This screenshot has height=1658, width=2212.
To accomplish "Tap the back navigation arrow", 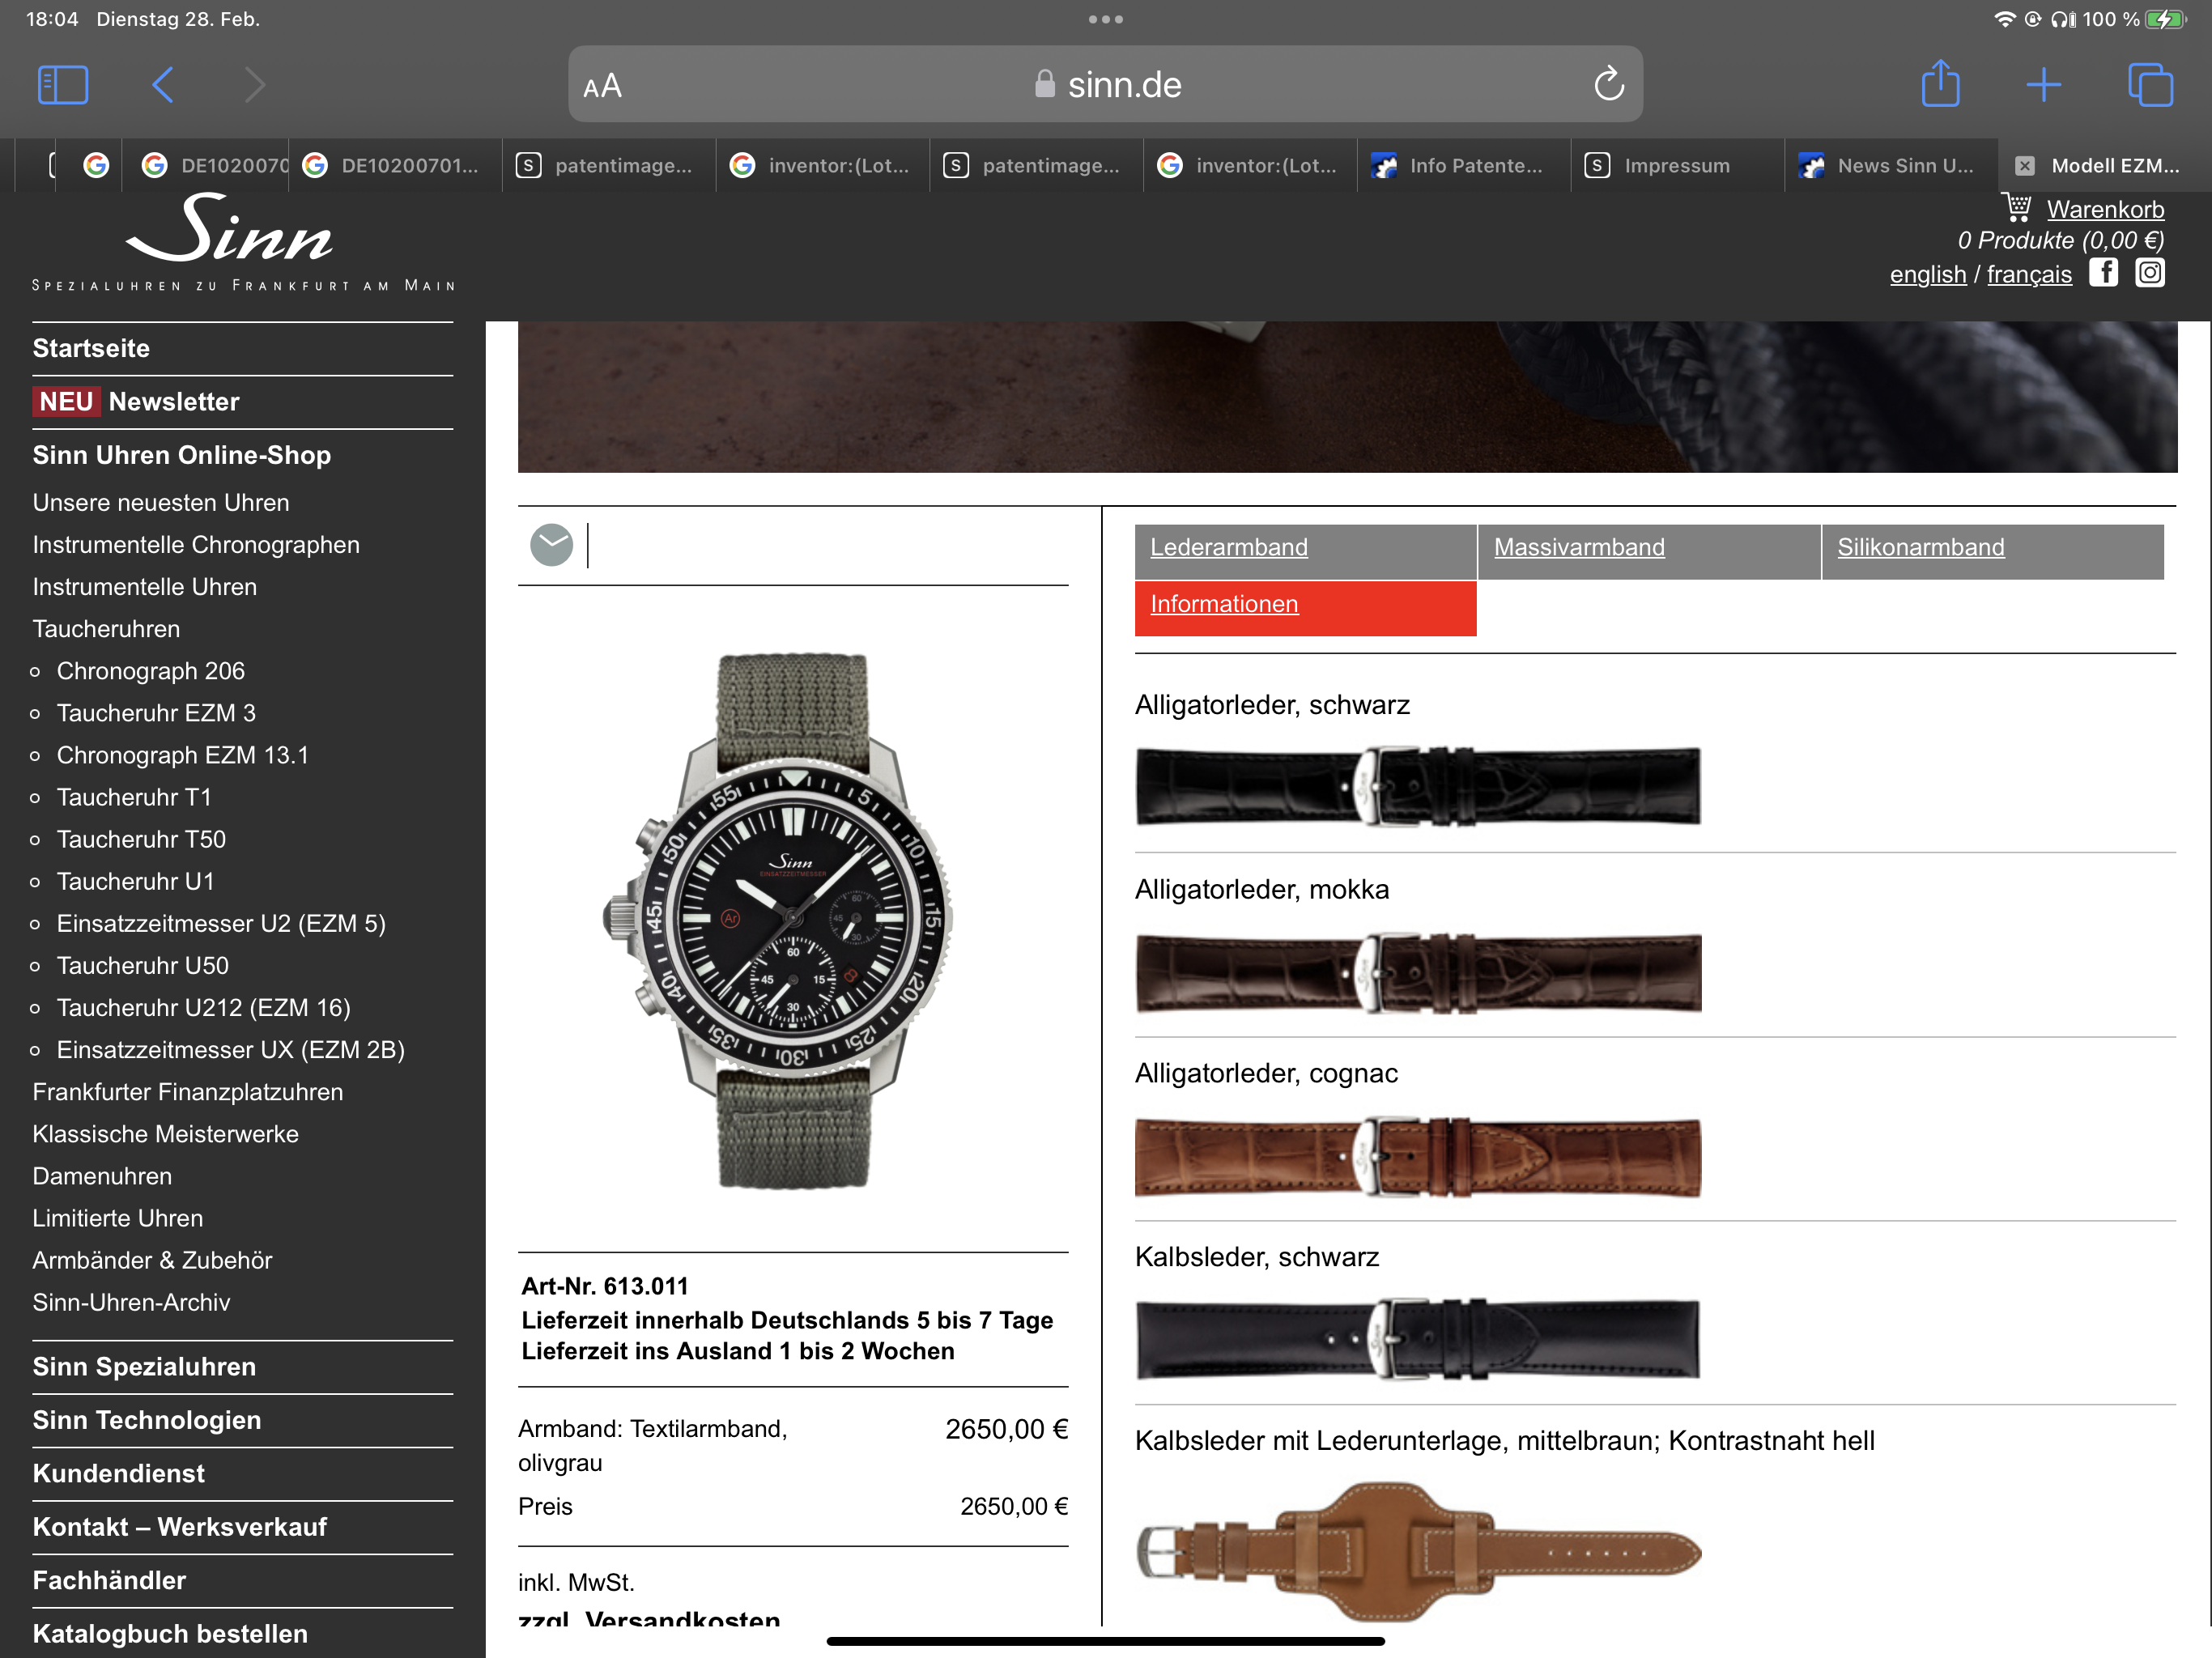I will [163, 85].
